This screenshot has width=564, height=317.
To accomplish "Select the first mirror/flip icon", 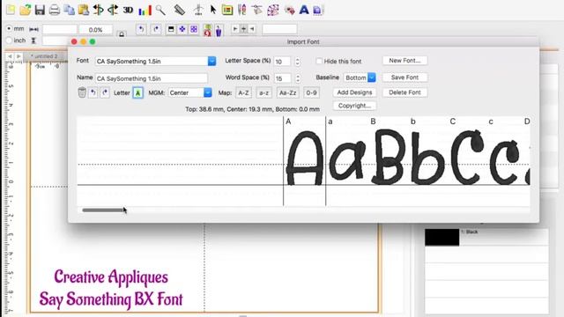I will pos(98,10).
